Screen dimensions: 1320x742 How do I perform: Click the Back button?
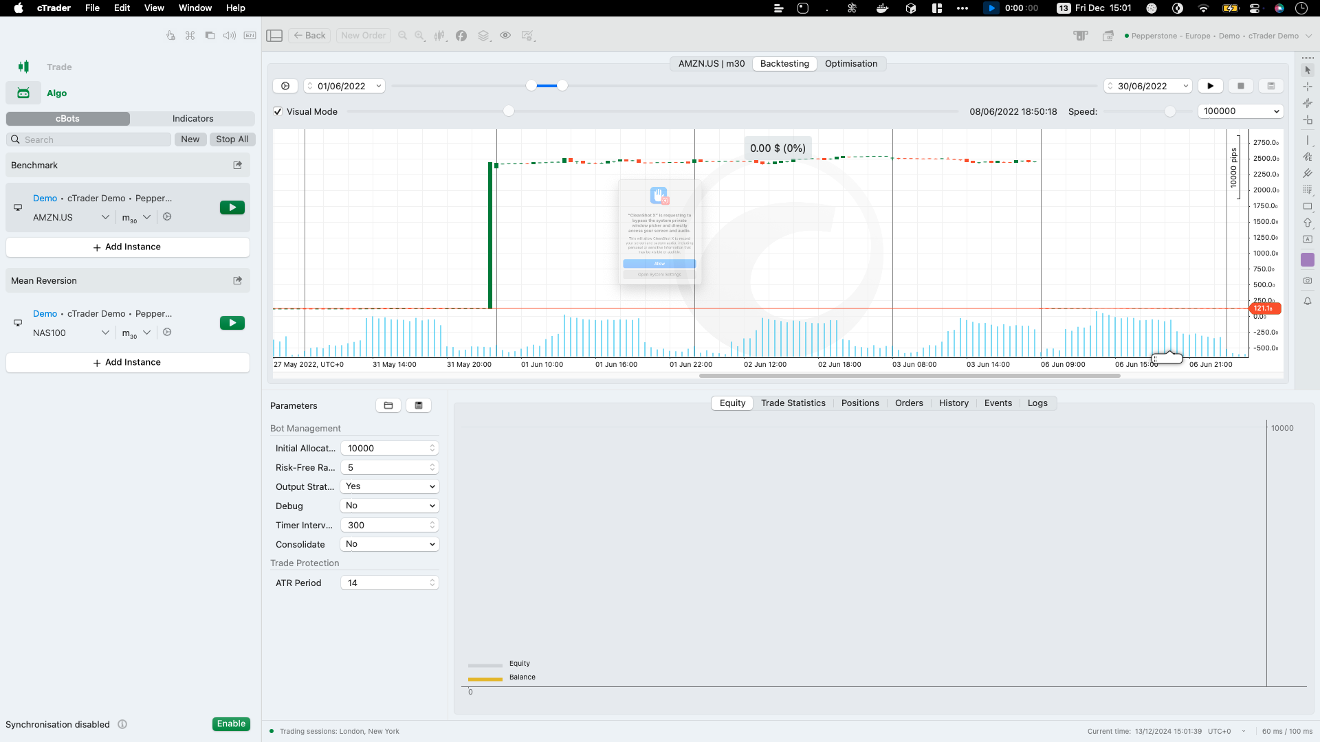309,36
